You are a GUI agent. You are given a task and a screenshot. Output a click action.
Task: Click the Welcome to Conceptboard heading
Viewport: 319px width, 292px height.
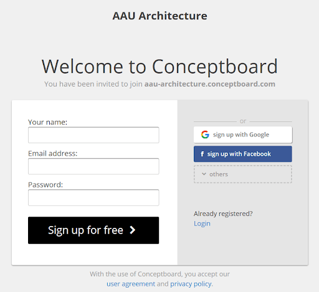[159, 67]
